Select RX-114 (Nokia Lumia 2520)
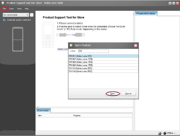The width and height of the screenshot is (180, 136). (x=103, y=71)
